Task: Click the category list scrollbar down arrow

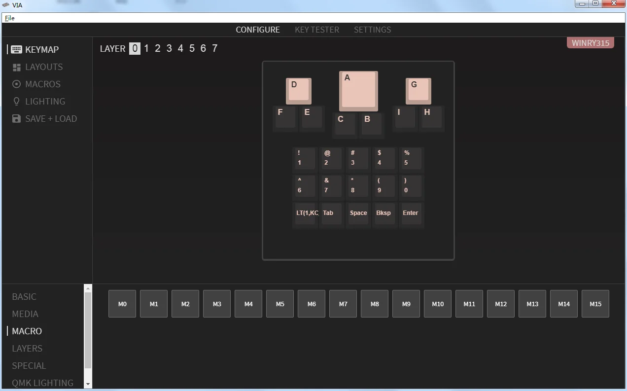Action: point(88,384)
